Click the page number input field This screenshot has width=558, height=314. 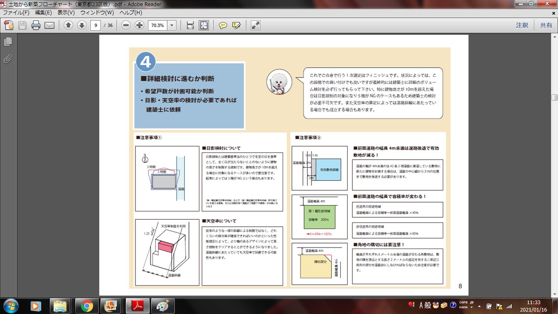pyautogui.click(x=96, y=25)
